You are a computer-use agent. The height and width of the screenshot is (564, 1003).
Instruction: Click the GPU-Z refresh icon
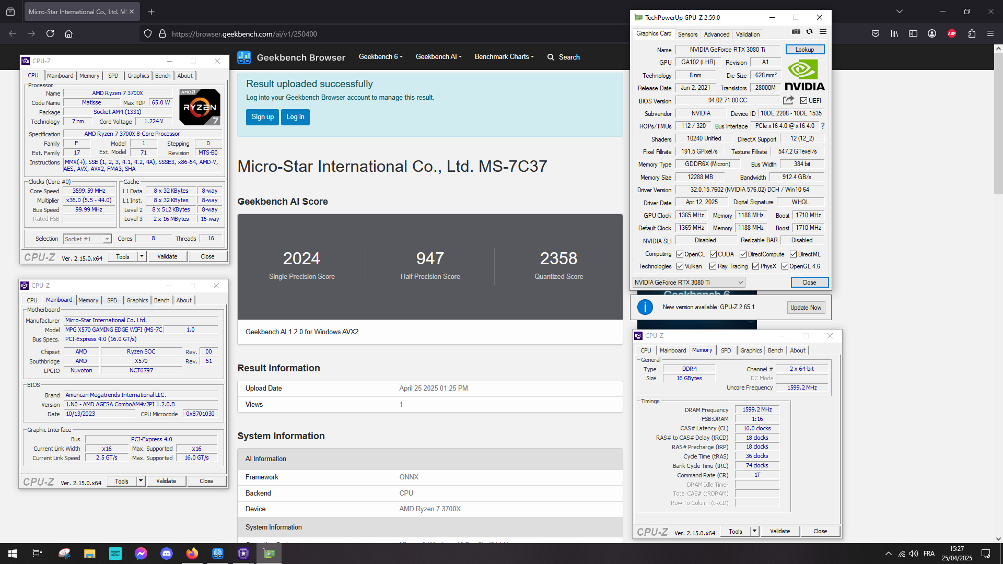(809, 32)
